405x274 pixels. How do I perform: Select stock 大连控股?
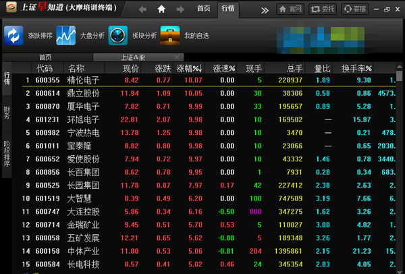tap(83, 212)
